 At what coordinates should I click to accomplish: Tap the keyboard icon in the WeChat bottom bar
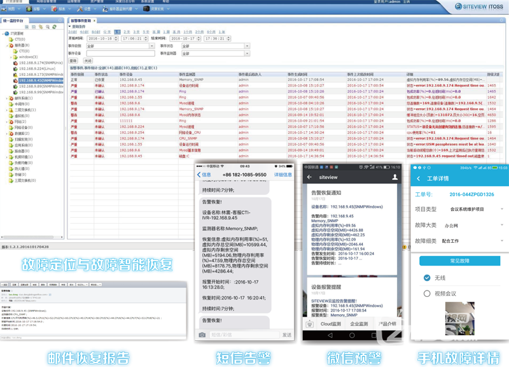click(x=309, y=324)
